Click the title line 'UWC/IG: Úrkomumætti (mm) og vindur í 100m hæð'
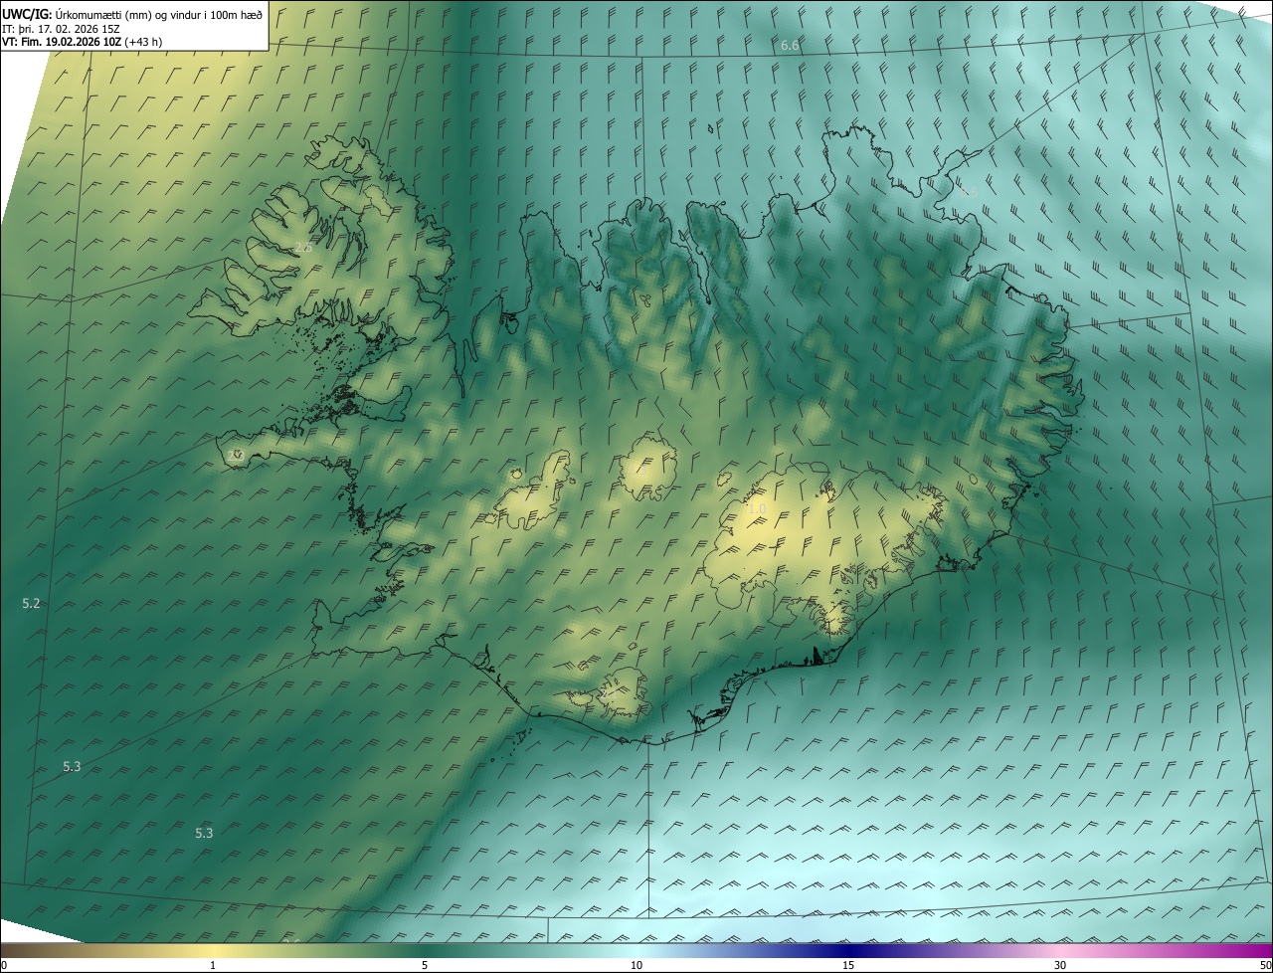 [132, 13]
